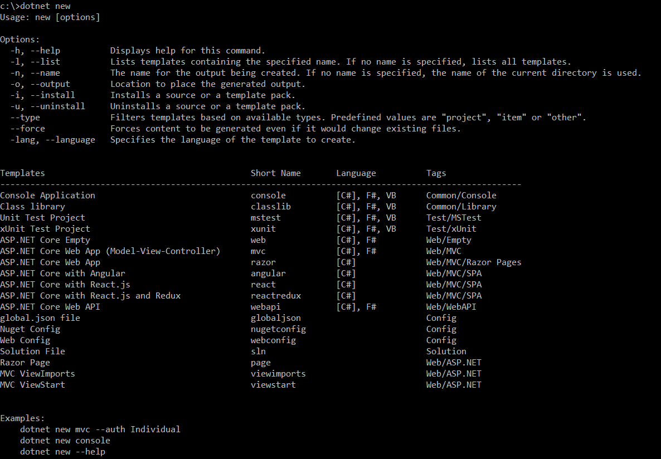Viewport: 661px width, 459px height.
Task: Click the short name 'globaljson'
Action: point(276,318)
